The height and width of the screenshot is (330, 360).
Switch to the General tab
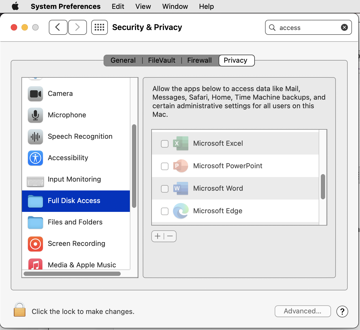(123, 61)
